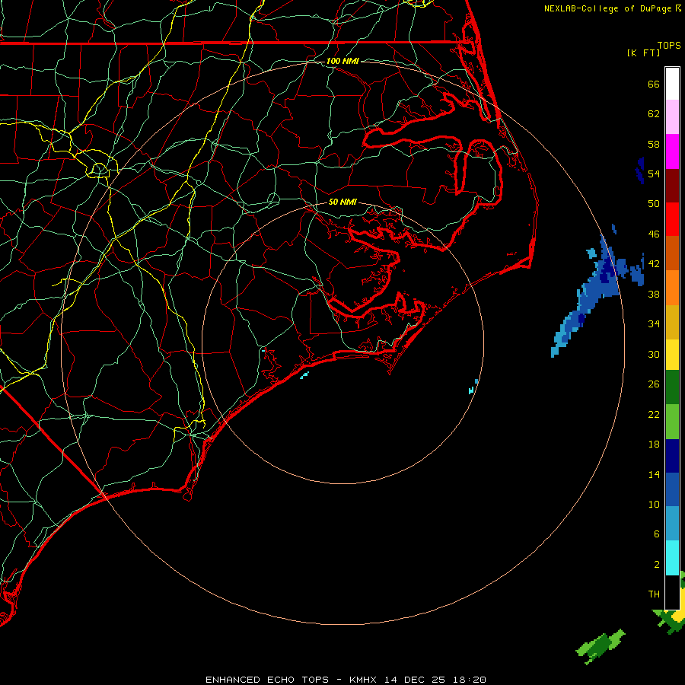Select the light pink legend swatch
This screenshot has height=685, width=685.
point(672,116)
